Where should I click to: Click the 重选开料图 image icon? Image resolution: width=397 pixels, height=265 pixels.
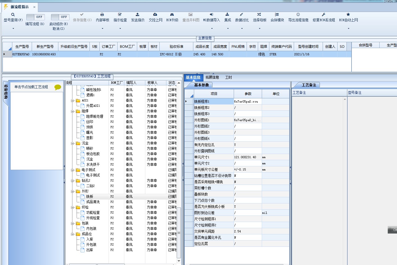(191, 14)
